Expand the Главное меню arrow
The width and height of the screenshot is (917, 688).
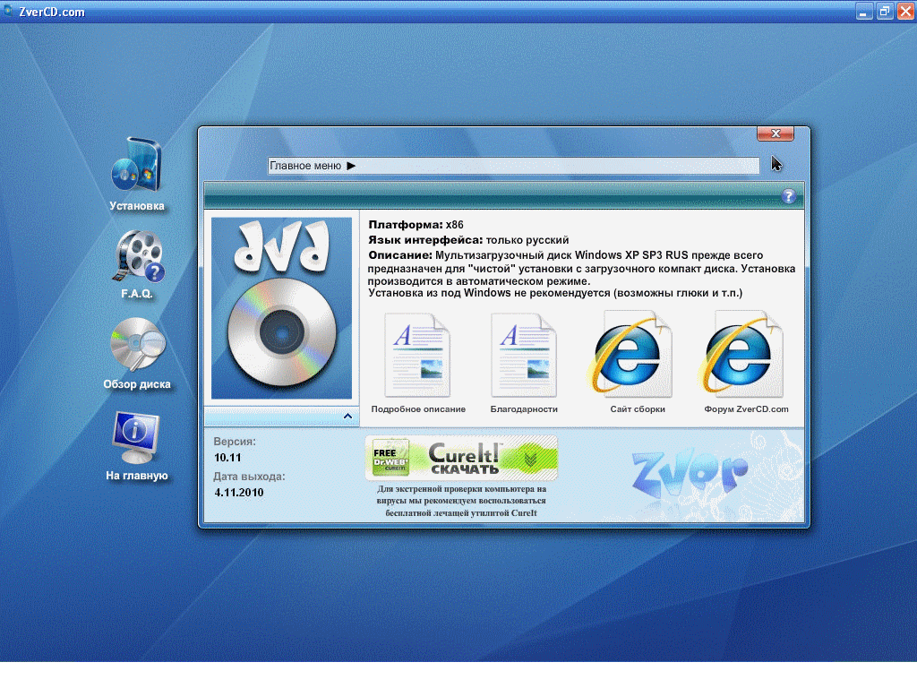351,166
